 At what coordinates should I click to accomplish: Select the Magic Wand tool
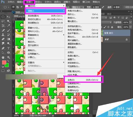(9, 21)
